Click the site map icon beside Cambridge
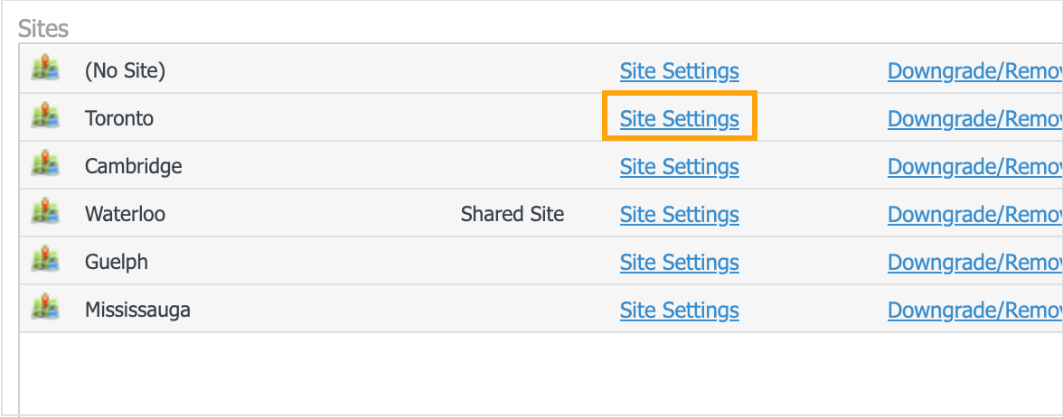The height and width of the screenshot is (417, 1063). point(45,164)
